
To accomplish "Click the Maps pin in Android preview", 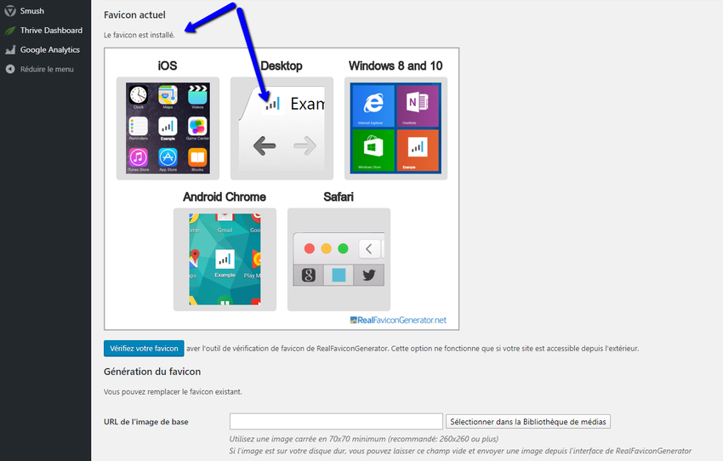I will click(x=195, y=257).
